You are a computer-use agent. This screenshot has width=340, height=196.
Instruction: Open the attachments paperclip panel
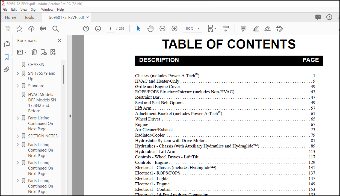[7, 70]
